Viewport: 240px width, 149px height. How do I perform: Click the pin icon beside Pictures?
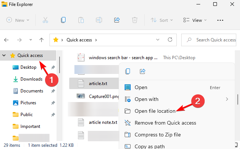point(53,103)
